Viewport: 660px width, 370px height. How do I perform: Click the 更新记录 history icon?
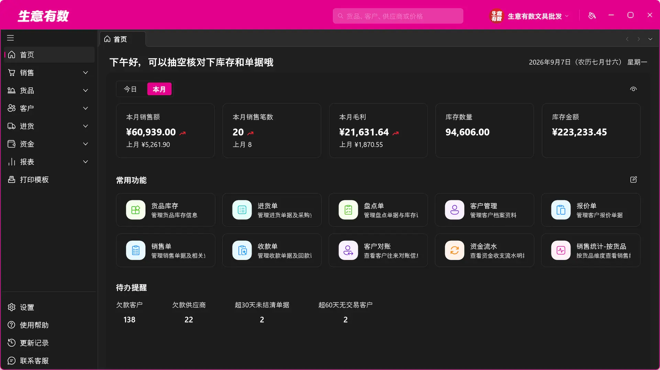tap(12, 343)
